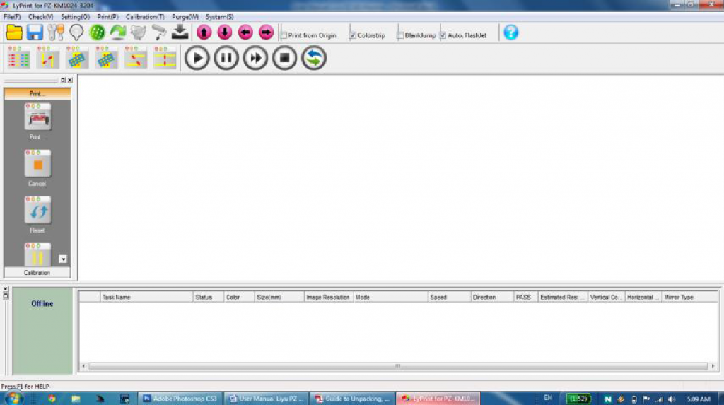This screenshot has height=405, width=724.
Task: Open the Calibration(T) menu
Action: point(145,16)
